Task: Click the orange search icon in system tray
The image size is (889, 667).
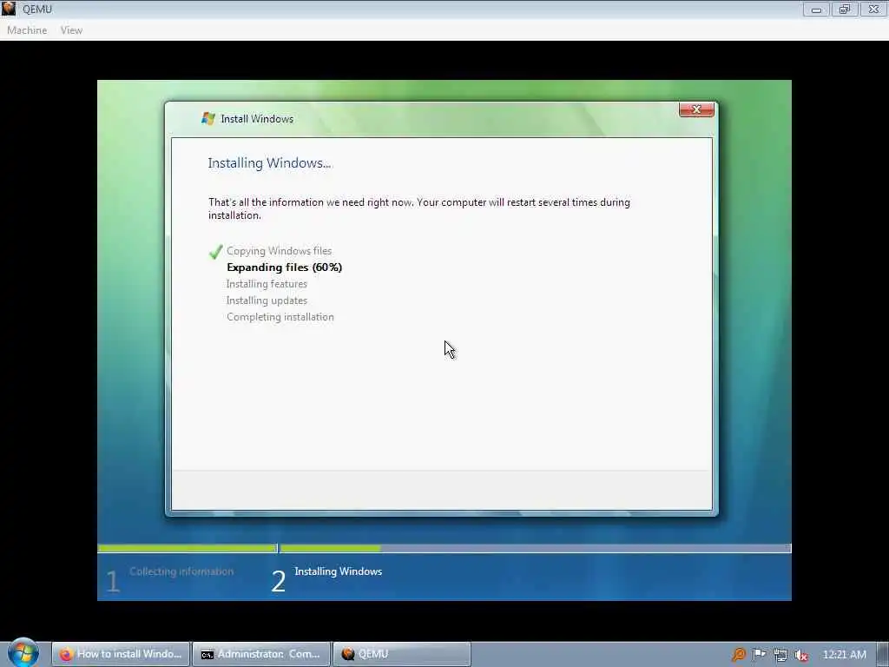Action: (738, 655)
